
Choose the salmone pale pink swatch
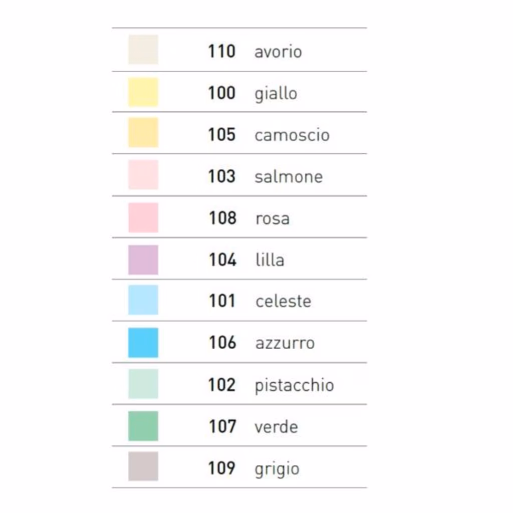coord(143,175)
